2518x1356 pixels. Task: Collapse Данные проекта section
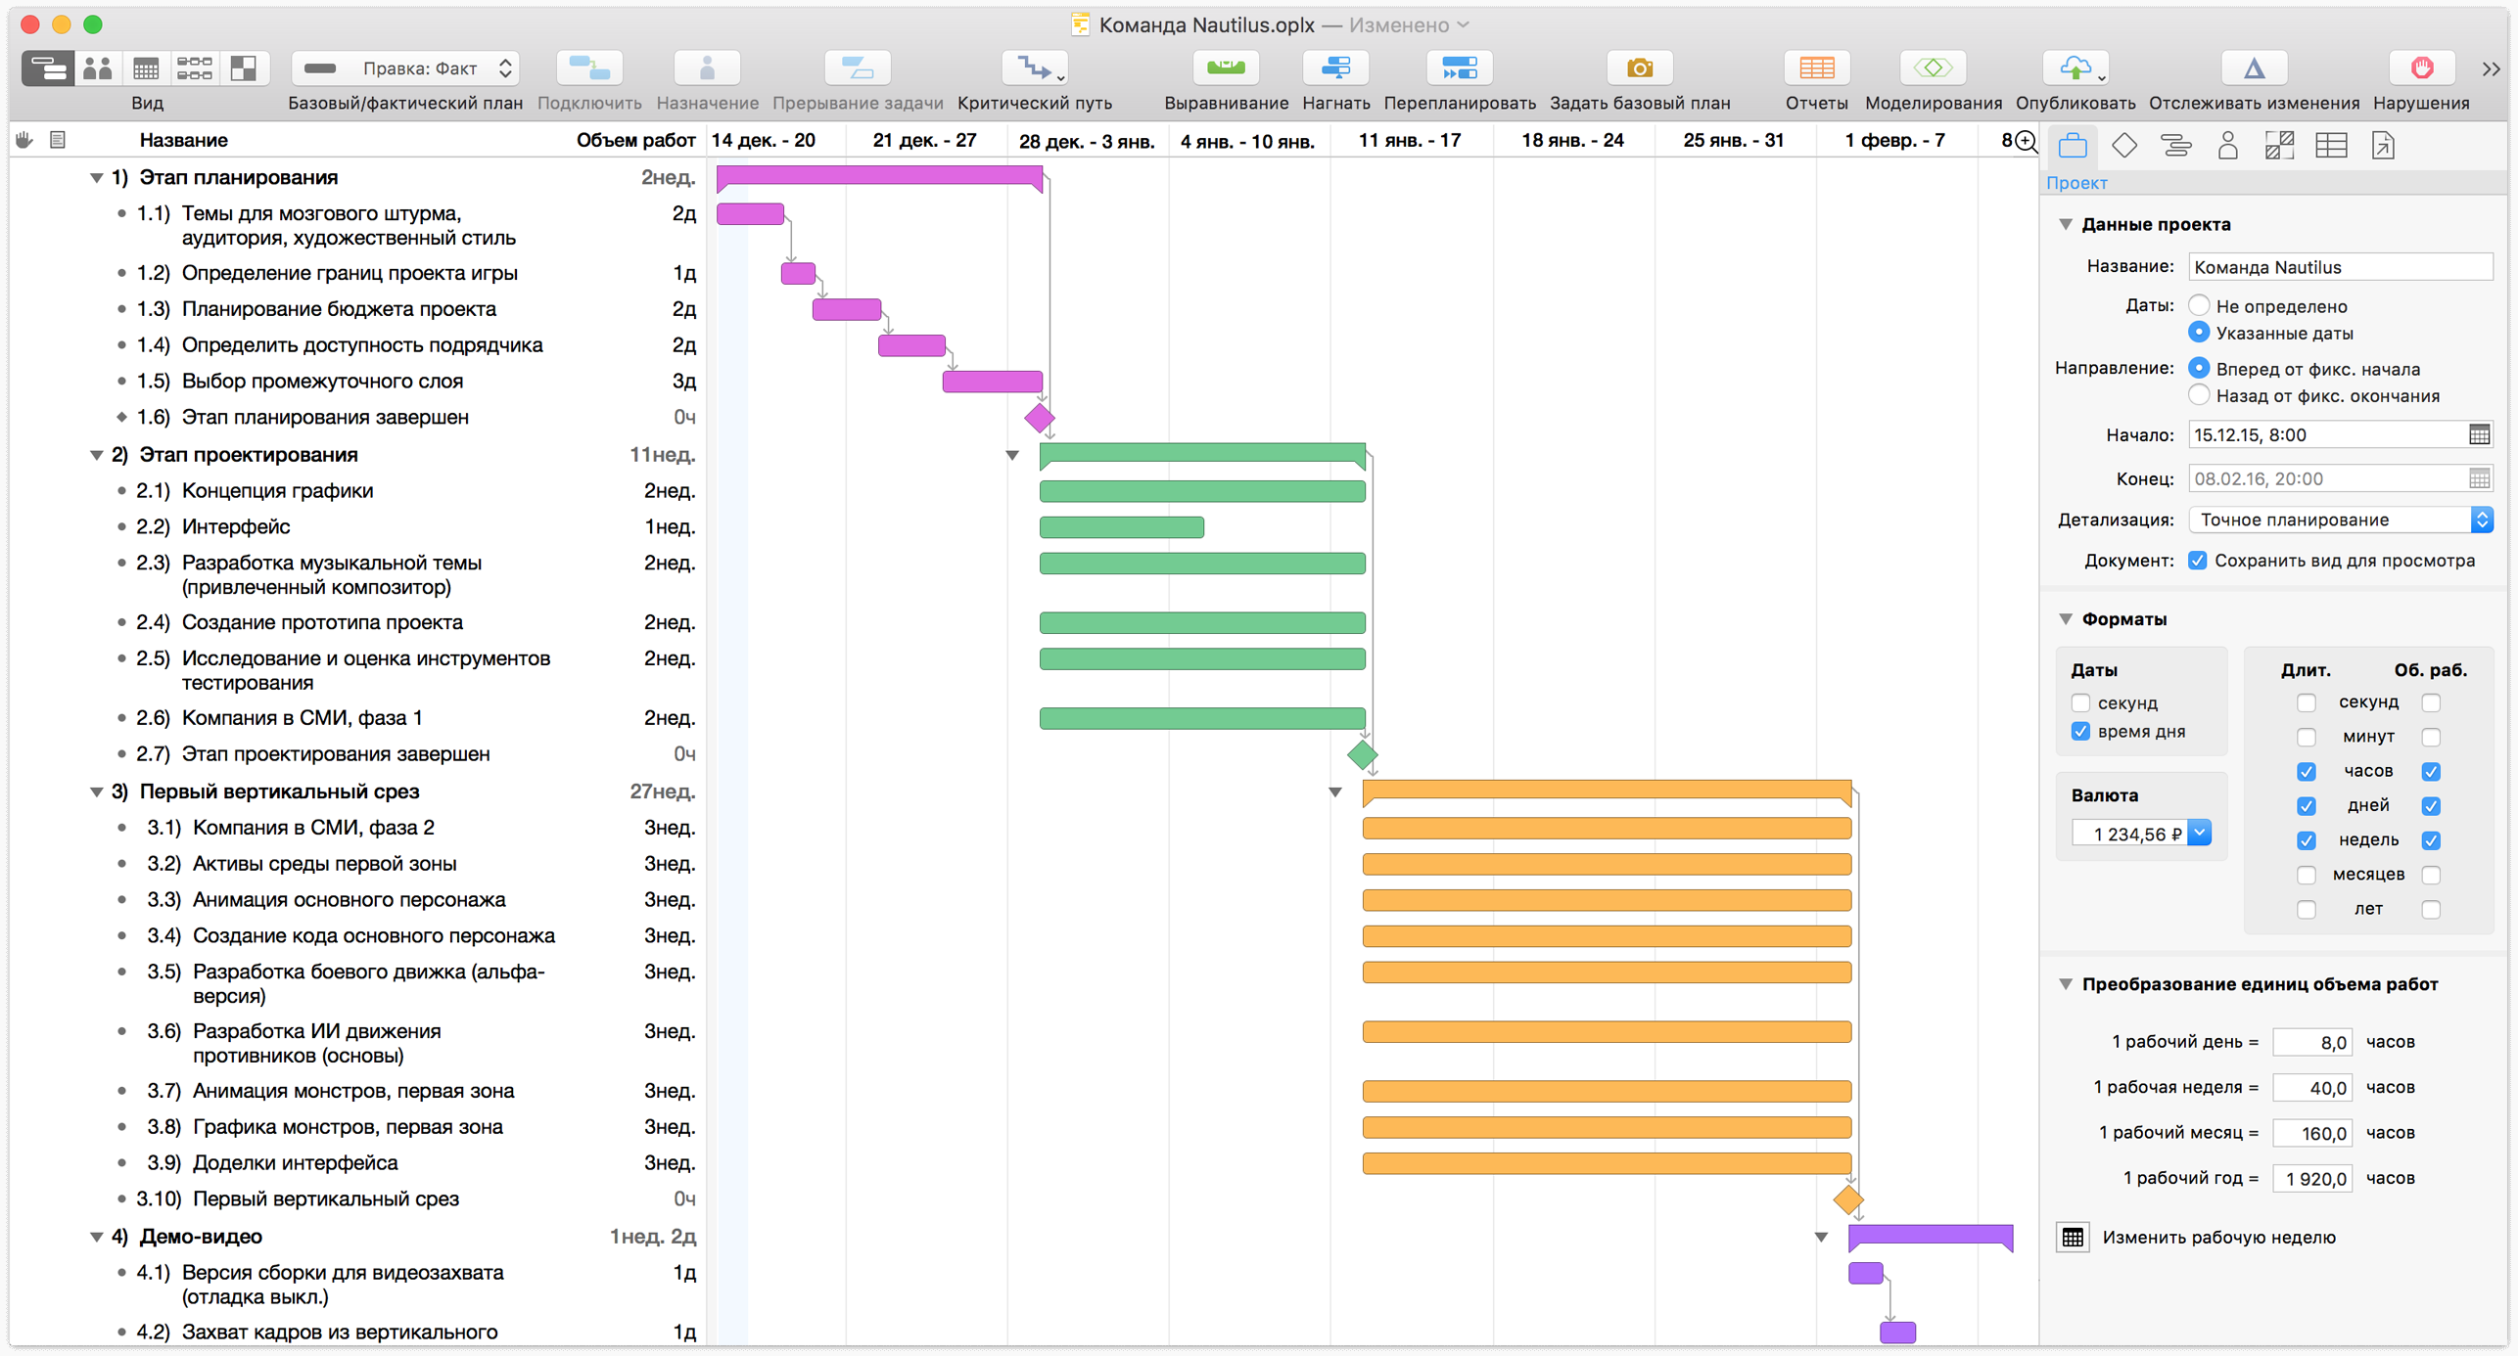pyautogui.click(x=2066, y=224)
